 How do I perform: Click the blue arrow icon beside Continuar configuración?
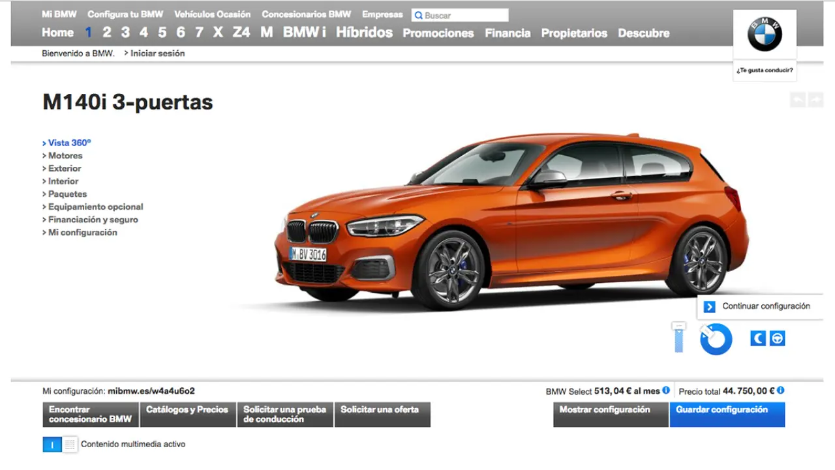pos(710,306)
